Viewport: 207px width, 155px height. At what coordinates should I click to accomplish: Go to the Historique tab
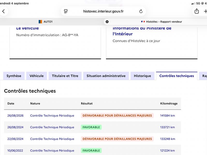click(x=143, y=76)
